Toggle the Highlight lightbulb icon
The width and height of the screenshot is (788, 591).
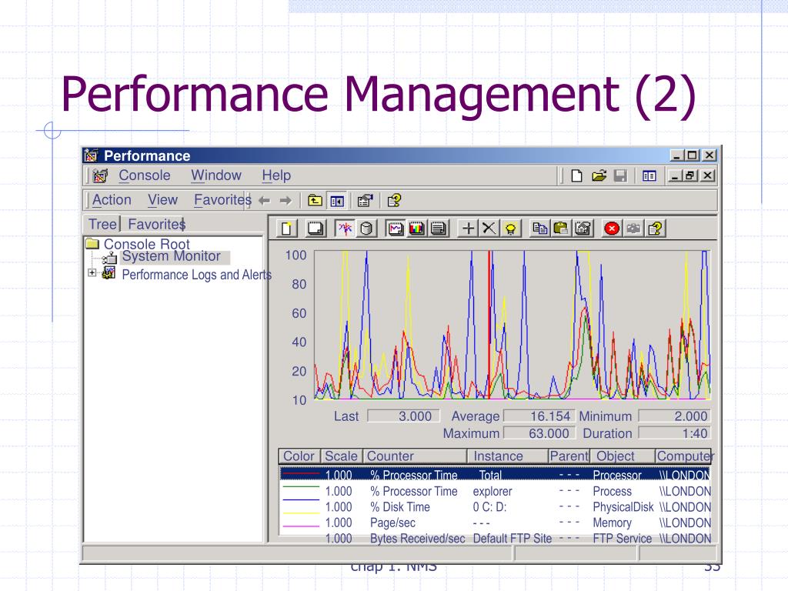(510, 229)
